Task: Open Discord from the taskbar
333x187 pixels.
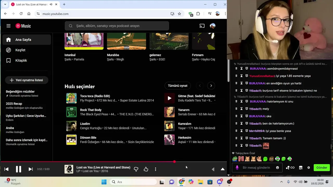Action: tap(220, 182)
